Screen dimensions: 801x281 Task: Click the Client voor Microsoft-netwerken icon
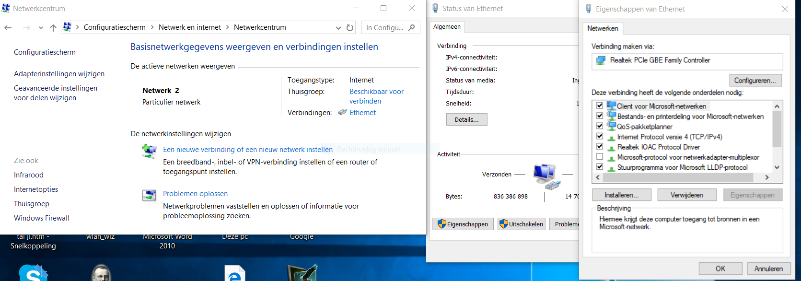pos(611,105)
